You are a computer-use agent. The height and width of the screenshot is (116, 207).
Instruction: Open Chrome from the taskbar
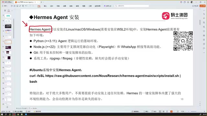(18, 114)
